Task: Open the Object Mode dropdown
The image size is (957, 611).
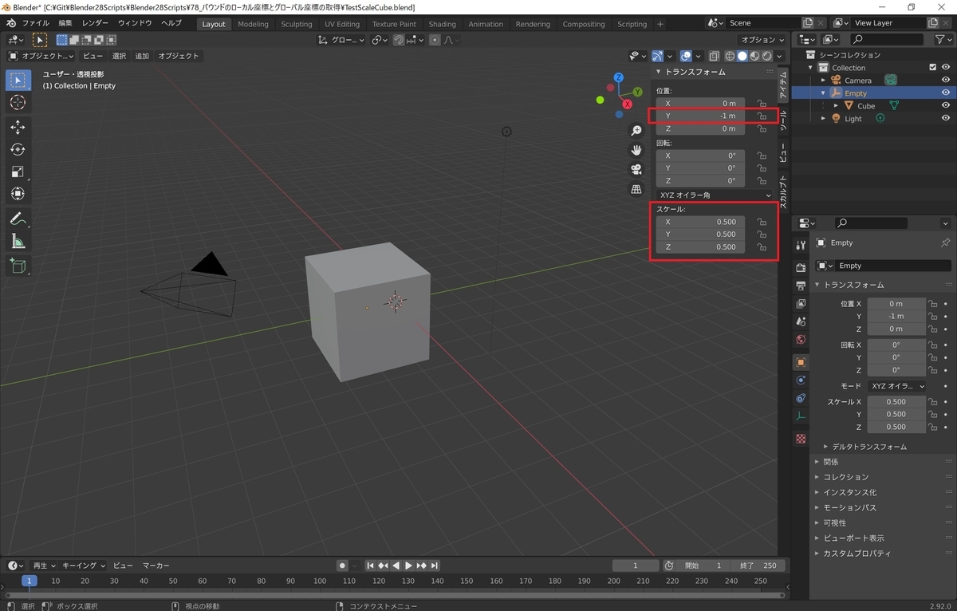Action: point(41,56)
